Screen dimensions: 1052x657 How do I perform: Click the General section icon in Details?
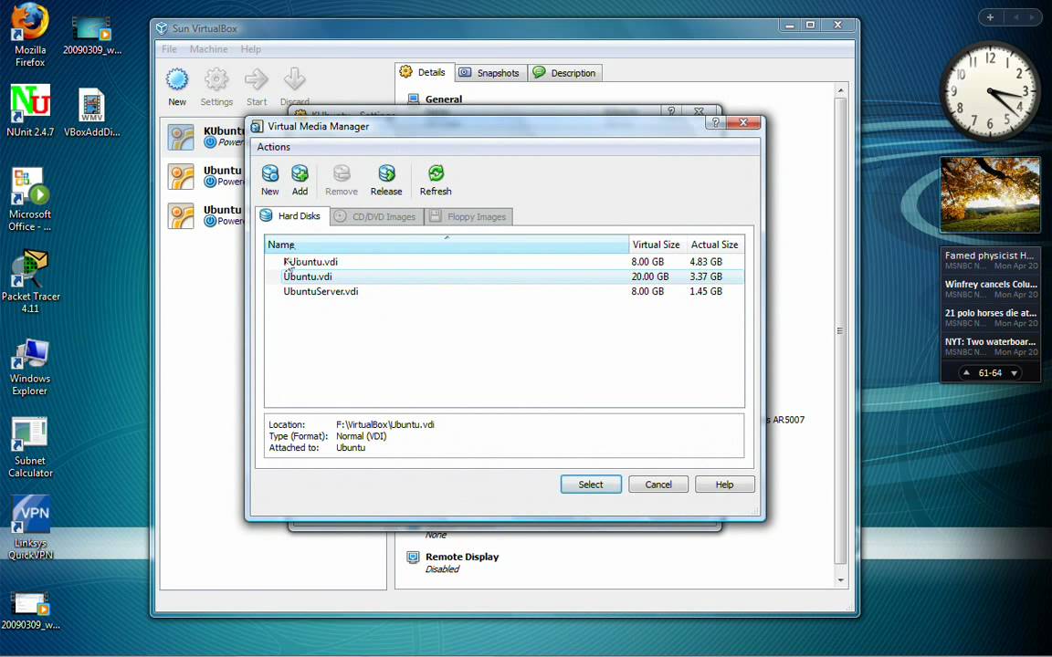[414, 99]
